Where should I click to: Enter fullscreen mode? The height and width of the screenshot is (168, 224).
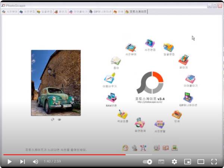pos(214,162)
